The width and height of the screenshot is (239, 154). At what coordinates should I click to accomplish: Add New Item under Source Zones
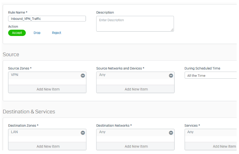[47, 89]
